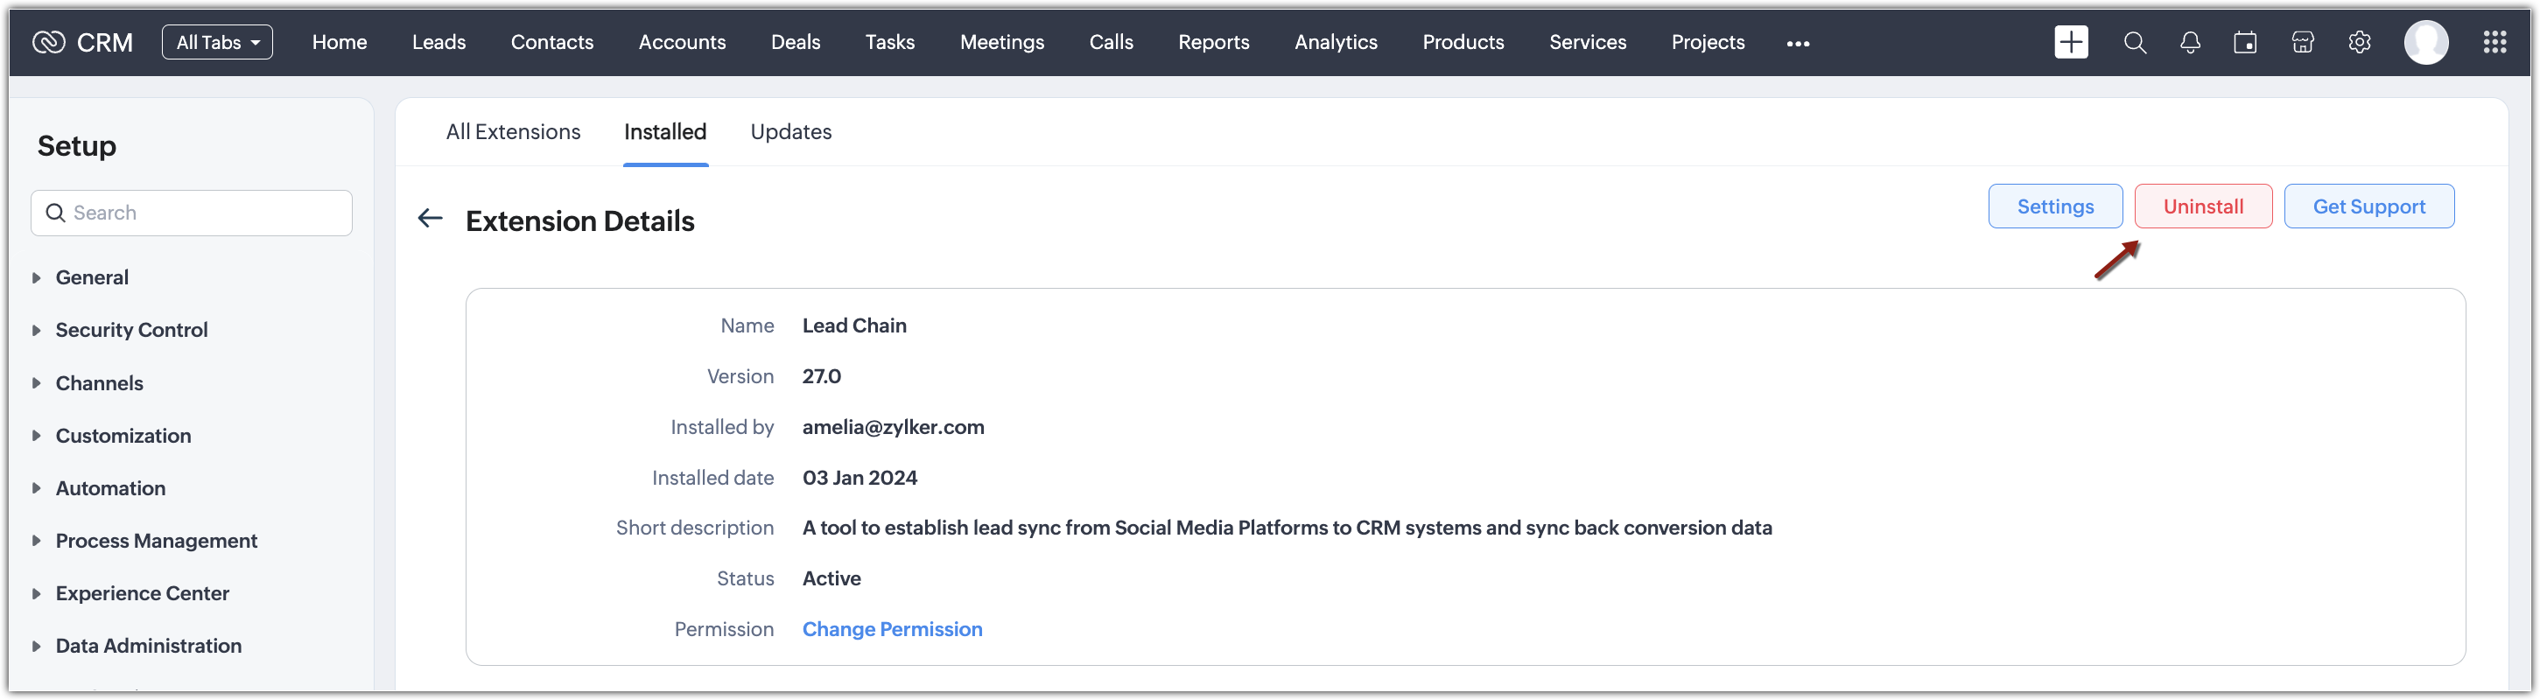Switch to the All Extensions tab
Screen dimensions: 2540x700
tap(513, 132)
